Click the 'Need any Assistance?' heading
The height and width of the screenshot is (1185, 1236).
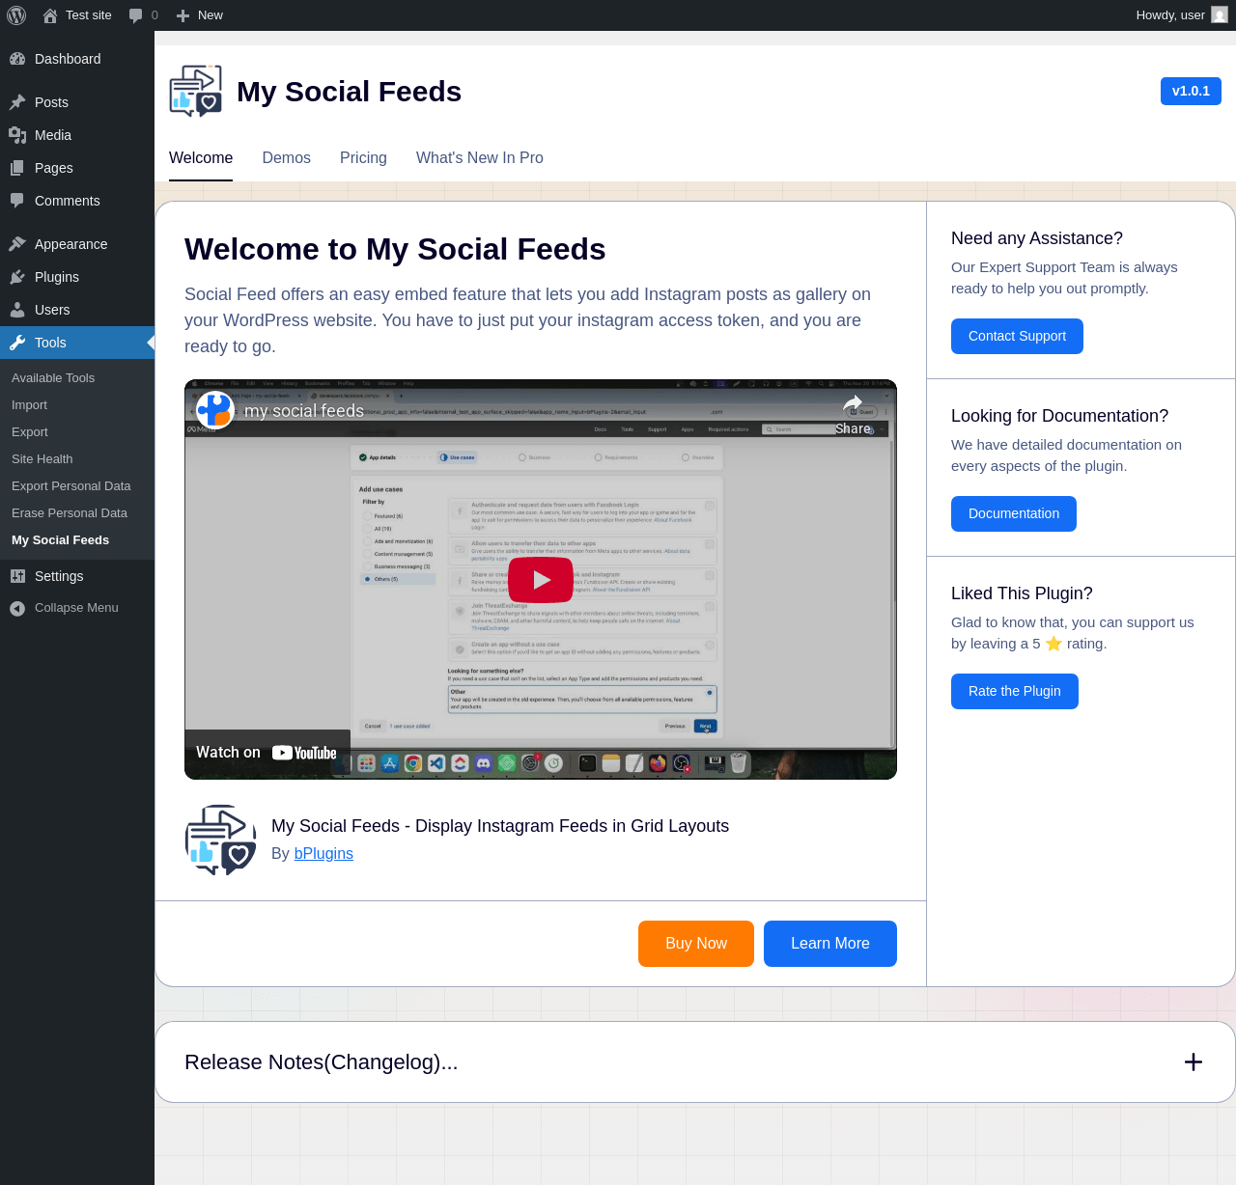1037,238
